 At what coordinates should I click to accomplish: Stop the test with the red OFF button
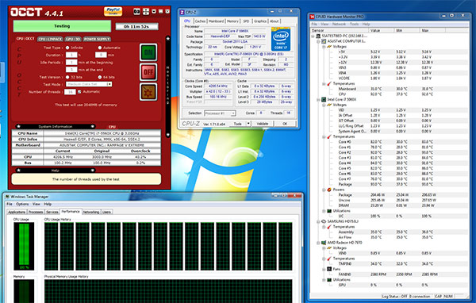coord(148,72)
